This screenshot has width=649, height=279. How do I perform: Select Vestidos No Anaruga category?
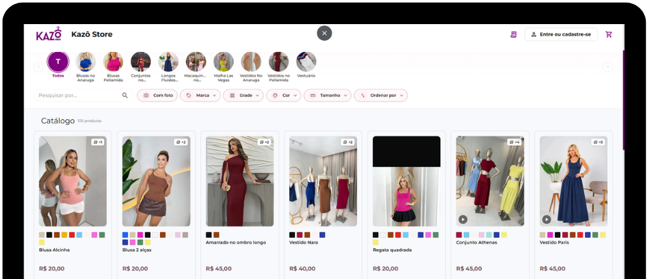(251, 67)
